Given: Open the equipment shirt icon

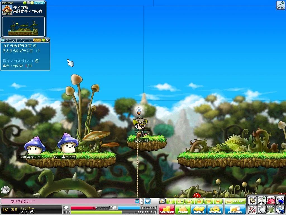Looking at the screenshot, I should click(208, 201).
